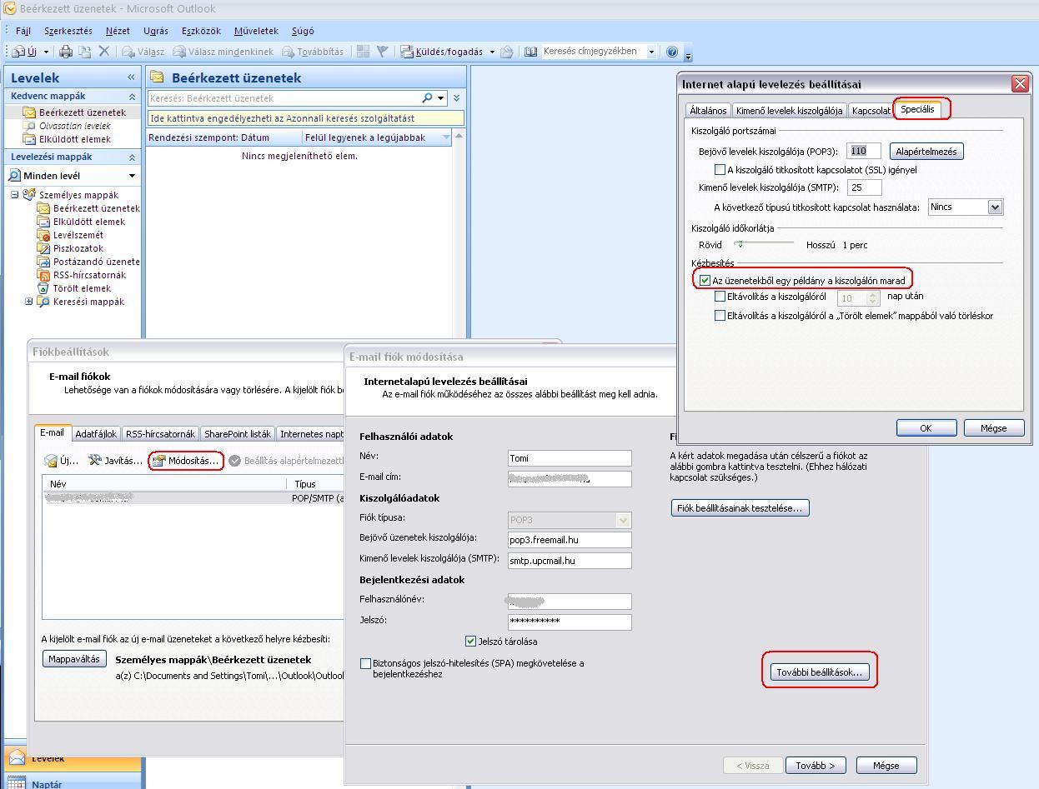The width and height of the screenshot is (1039, 789).
Task: Click the follow-up flag icon
Action: pyautogui.click(x=382, y=52)
